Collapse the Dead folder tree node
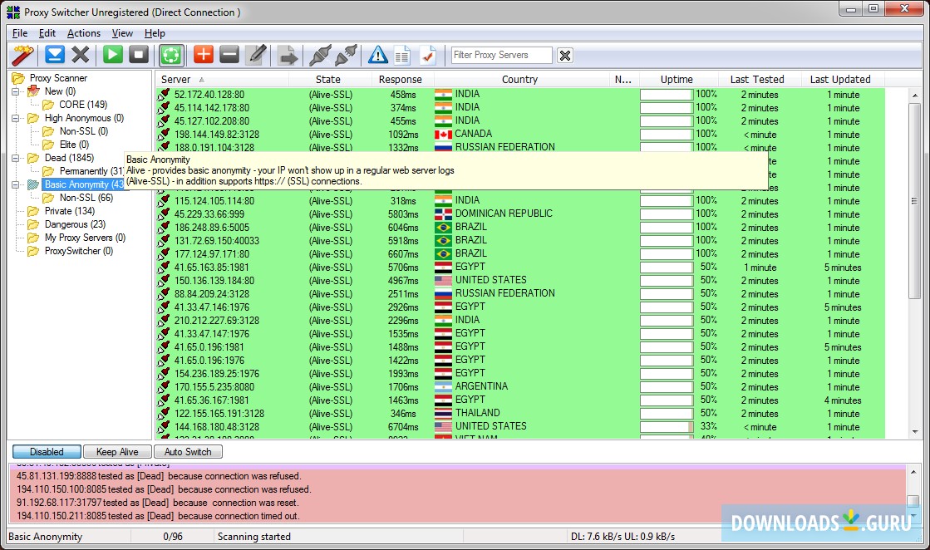Viewport: 930px width, 550px height. pos(16,158)
